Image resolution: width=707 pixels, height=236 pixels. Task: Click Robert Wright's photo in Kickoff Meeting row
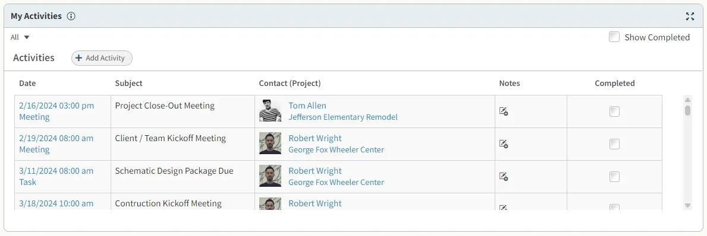pos(270,143)
